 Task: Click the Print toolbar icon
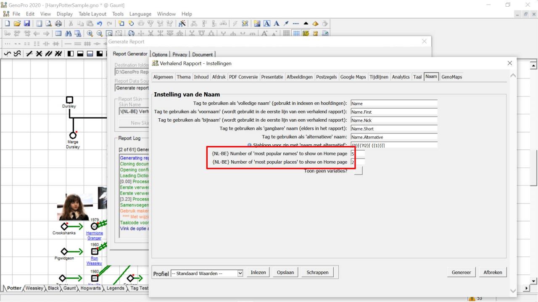click(58, 23)
